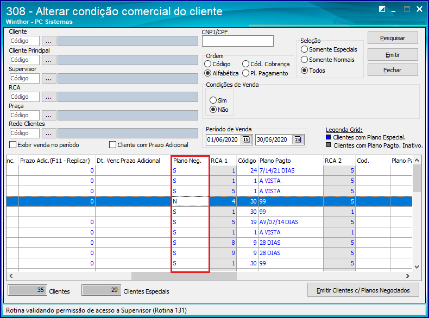Open RCA lookup ellipsis button
Image resolution: width=429 pixels, height=318 pixels.
(49, 97)
